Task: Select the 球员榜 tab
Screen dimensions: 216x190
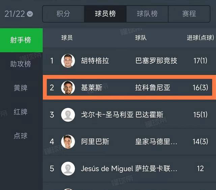Action: point(105,14)
